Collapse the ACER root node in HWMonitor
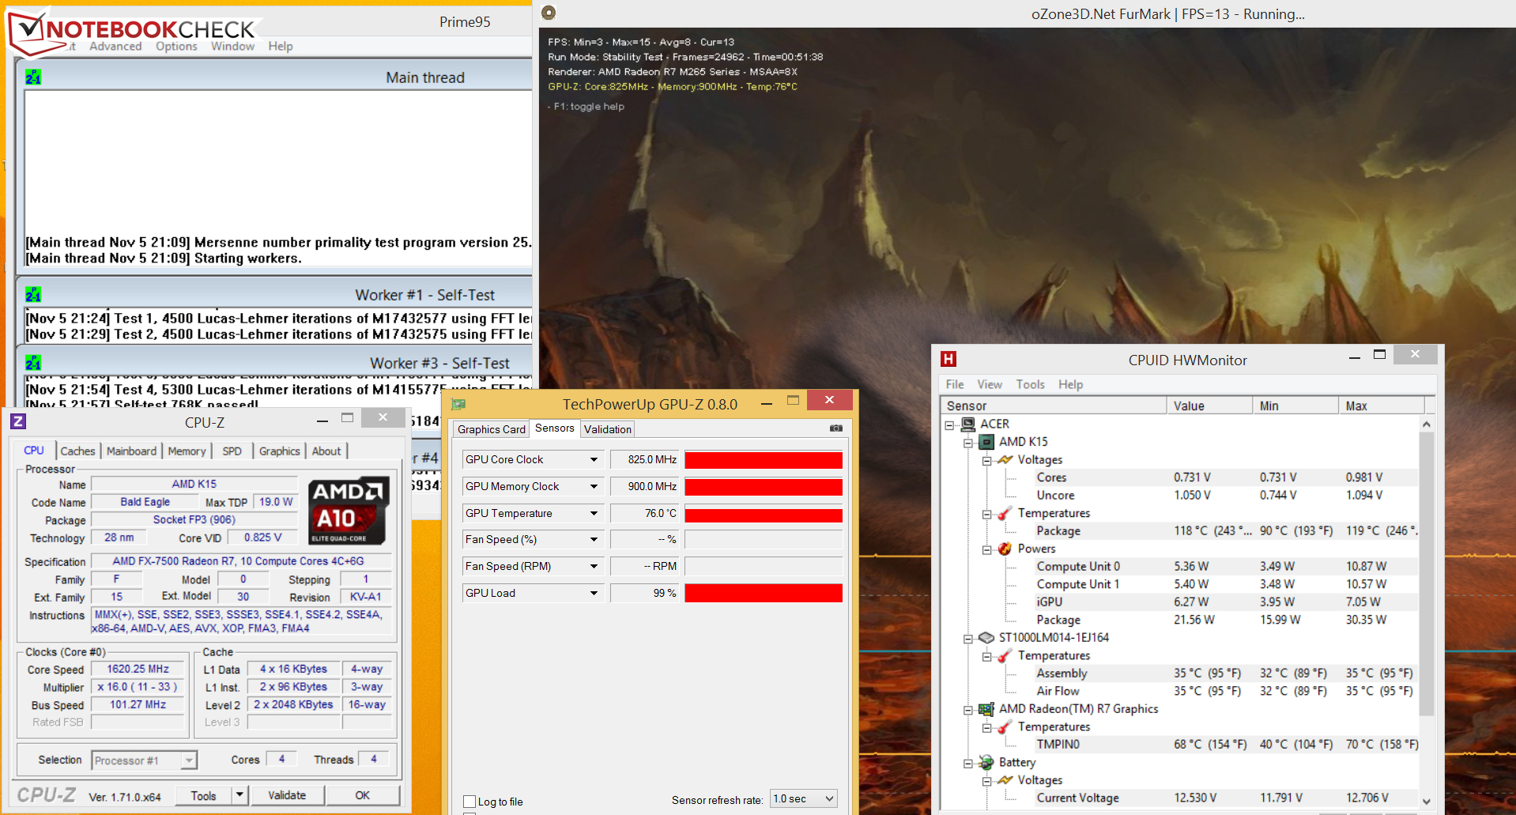The image size is (1516, 815). click(x=948, y=424)
